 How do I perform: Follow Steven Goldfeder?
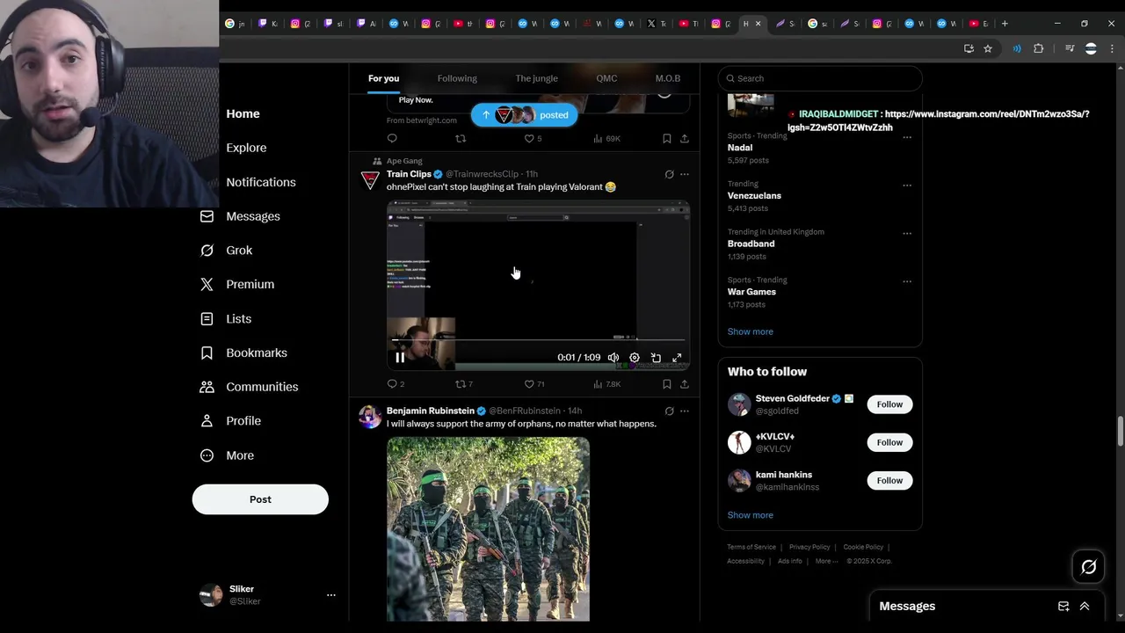coord(889,404)
